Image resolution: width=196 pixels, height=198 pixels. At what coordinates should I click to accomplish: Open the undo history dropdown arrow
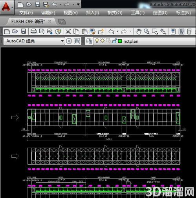[117, 31]
